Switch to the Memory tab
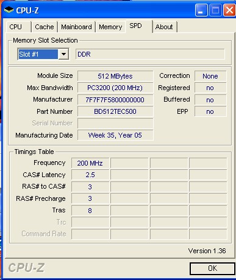 point(110,27)
